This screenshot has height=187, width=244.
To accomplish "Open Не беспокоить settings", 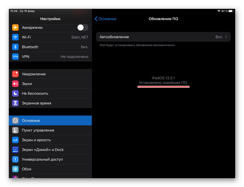I will (50, 93).
